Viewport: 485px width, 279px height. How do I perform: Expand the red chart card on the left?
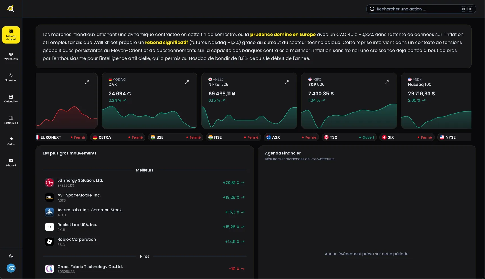point(87,82)
